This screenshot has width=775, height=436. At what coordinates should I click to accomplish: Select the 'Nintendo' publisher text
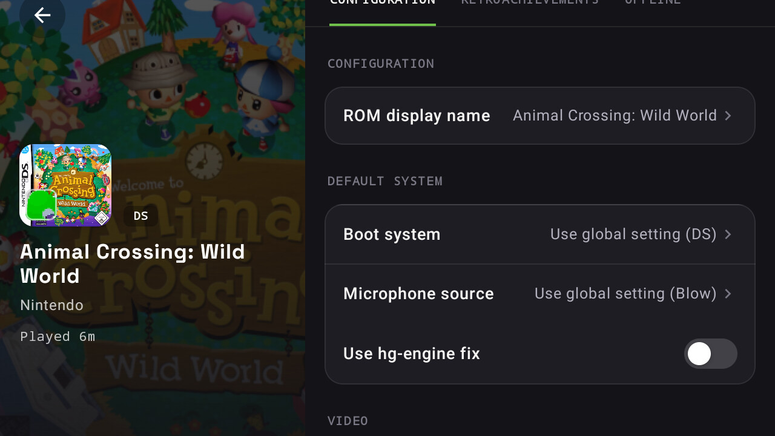(52, 305)
